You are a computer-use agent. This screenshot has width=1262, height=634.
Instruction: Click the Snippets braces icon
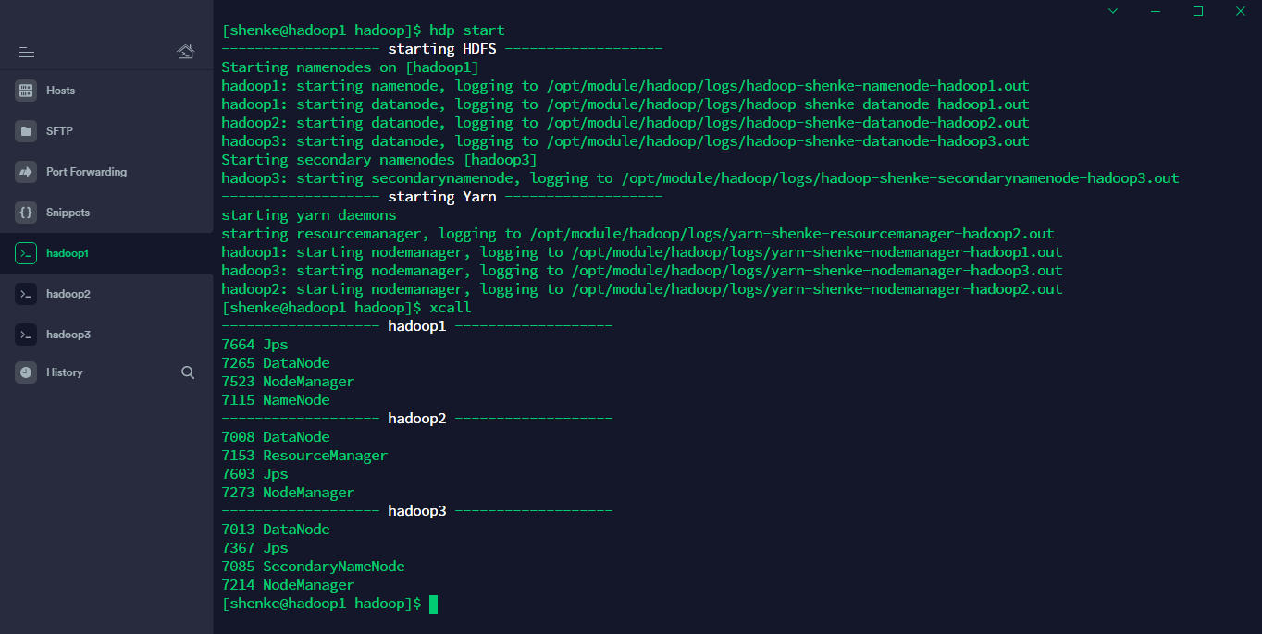point(26,213)
